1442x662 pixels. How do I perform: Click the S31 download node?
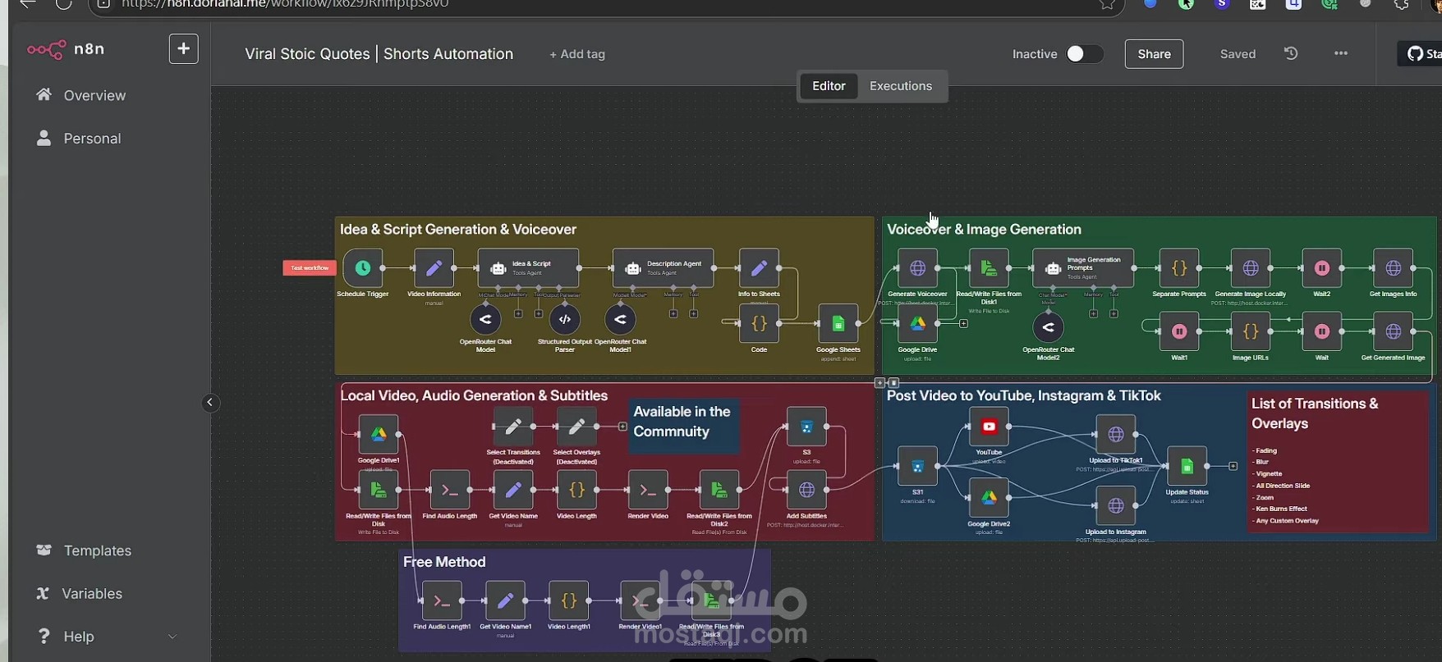pos(917,467)
